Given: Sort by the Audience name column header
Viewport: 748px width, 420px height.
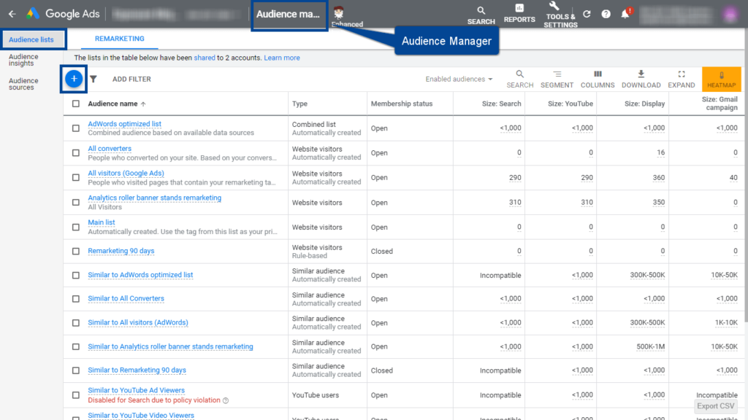Looking at the screenshot, I should click(x=113, y=104).
